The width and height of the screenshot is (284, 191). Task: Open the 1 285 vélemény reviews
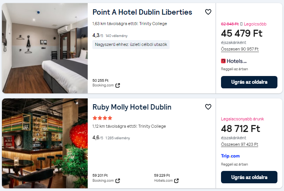click(117, 138)
